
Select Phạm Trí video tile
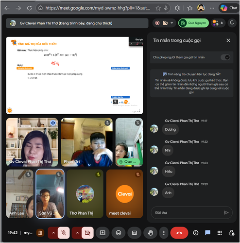[86, 142]
